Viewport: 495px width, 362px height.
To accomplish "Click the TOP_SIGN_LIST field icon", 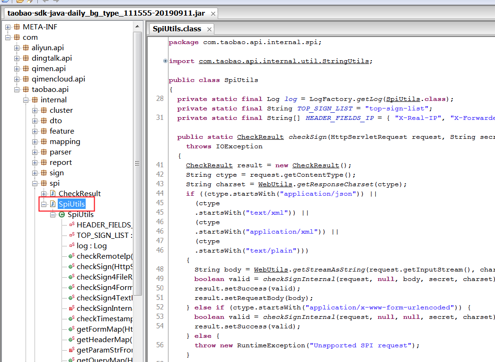I will pos(71,235).
